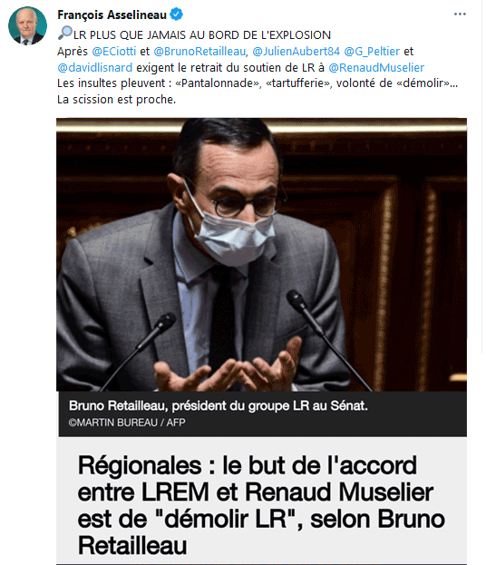Click the blue verified badge

click(x=176, y=15)
